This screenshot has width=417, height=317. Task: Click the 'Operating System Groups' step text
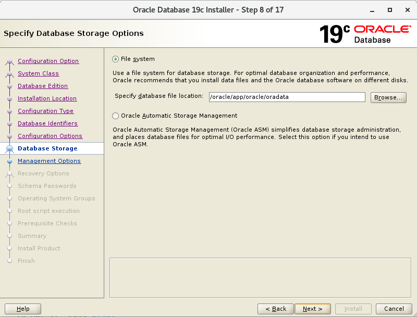click(56, 198)
